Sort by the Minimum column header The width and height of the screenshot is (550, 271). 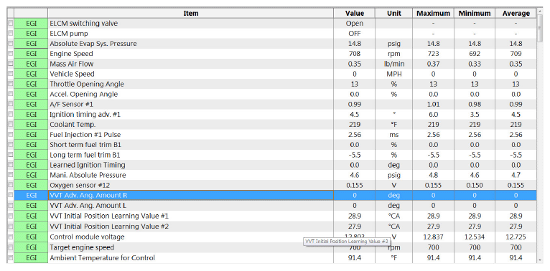475,14
